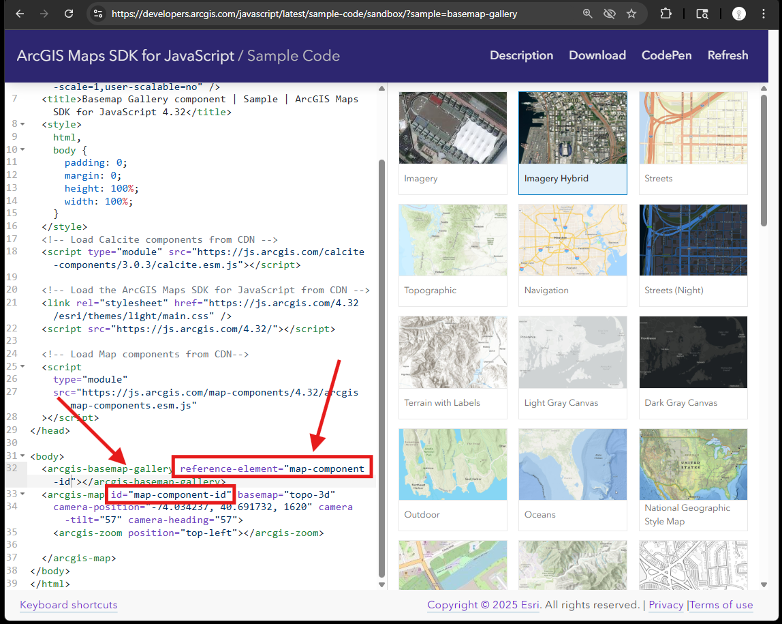Click Download in the header
The height and width of the screenshot is (624, 782).
[597, 55]
